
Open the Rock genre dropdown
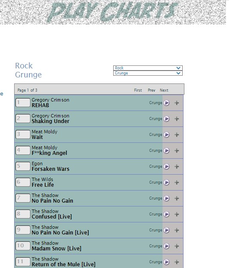pos(148,68)
